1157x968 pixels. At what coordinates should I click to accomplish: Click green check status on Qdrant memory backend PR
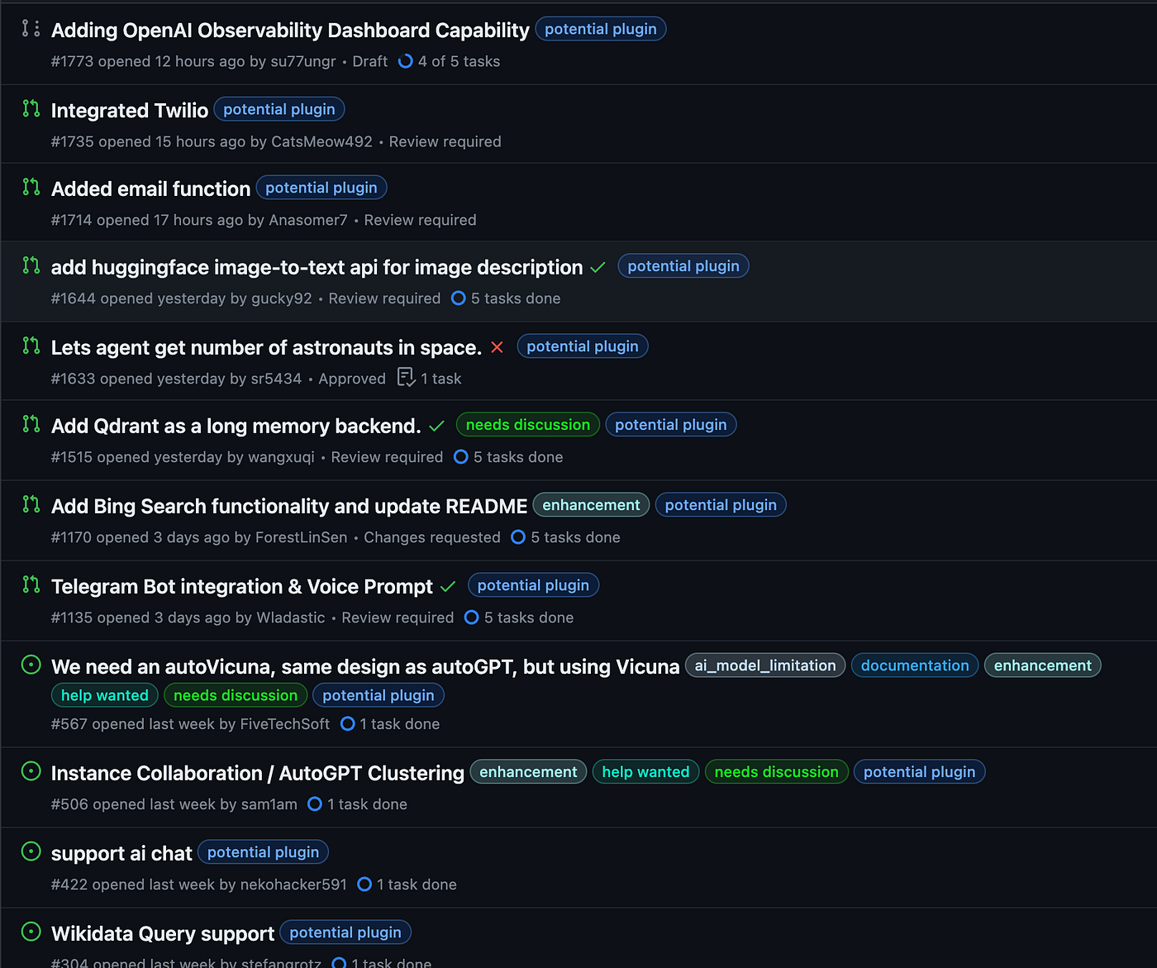[x=437, y=427]
